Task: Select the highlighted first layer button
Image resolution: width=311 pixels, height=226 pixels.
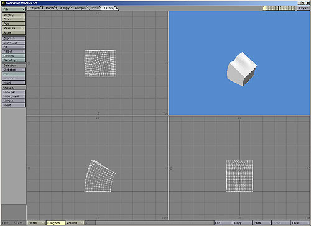Action: 264,8
